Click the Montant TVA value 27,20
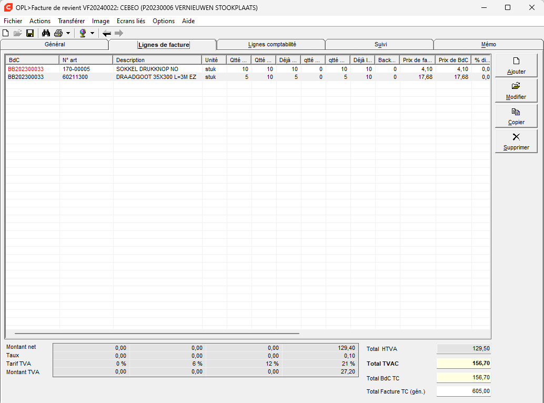544x403 pixels. (x=348, y=372)
